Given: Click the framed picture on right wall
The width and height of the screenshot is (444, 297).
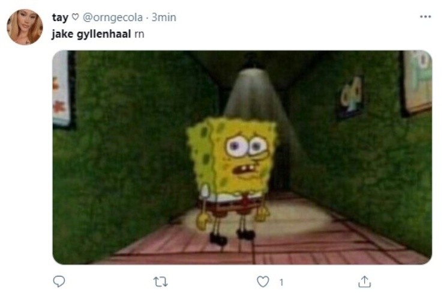Looking at the screenshot, I should pyautogui.click(x=417, y=82).
